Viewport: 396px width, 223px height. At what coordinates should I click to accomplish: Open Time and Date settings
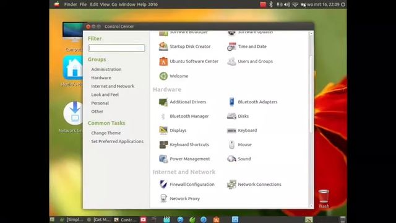pyautogui.click(x=247, y=46)
